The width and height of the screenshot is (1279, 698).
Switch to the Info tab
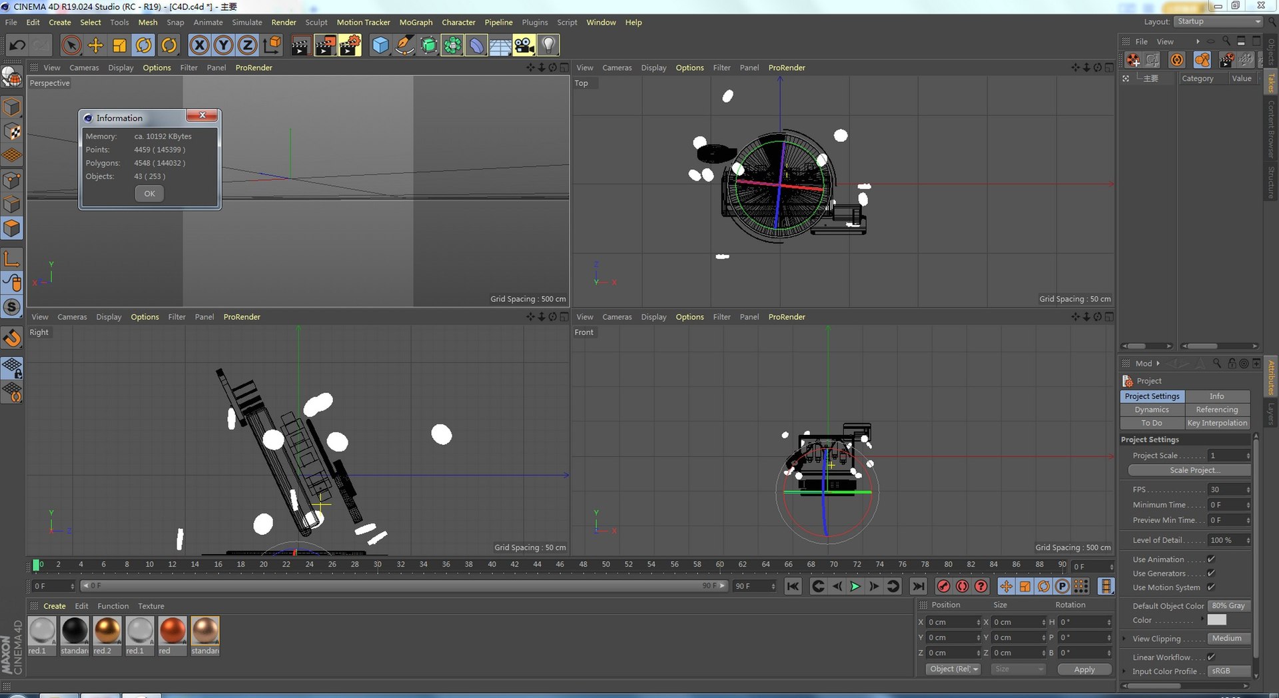pyautogui.click(x=1217, y=396)
